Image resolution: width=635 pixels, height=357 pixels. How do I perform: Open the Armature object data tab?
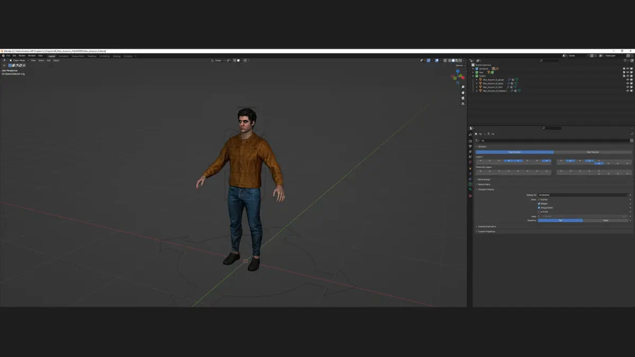point(470,184)
